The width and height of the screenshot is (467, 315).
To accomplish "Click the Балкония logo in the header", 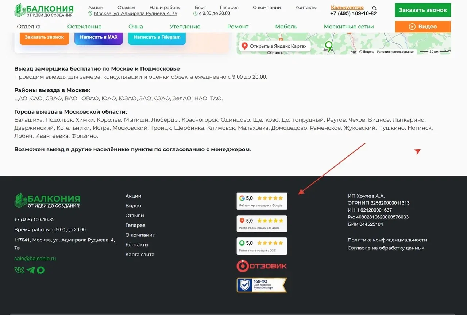I will coord(44,11).
